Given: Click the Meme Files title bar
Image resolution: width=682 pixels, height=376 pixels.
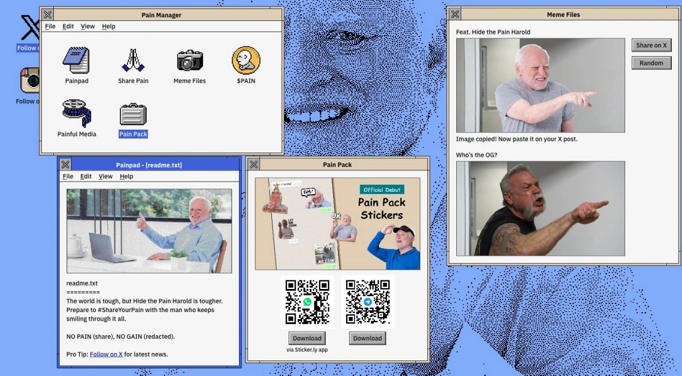Looking at the screenshot, I should (563, 15).
